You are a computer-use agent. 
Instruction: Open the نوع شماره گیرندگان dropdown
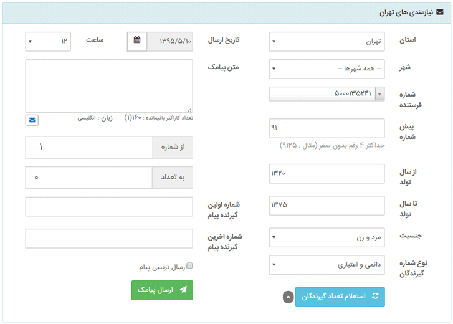tap(327, 265)
